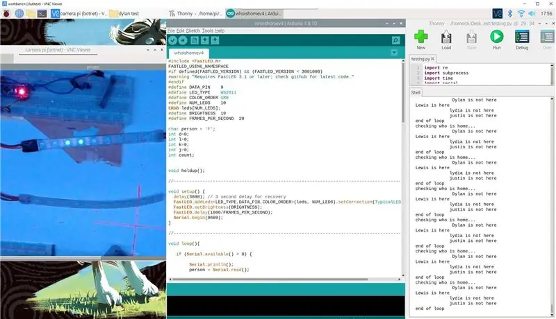556x319 pixels.
Task: Click the Arduino horizontal code scrollbar
Action: (270, 279)
